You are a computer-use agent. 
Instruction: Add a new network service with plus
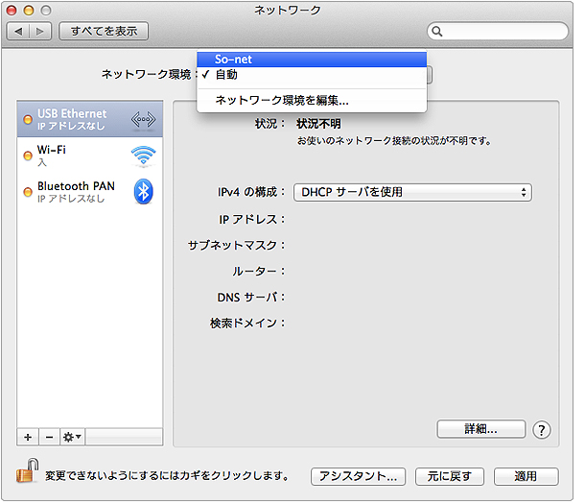(28, 436)
